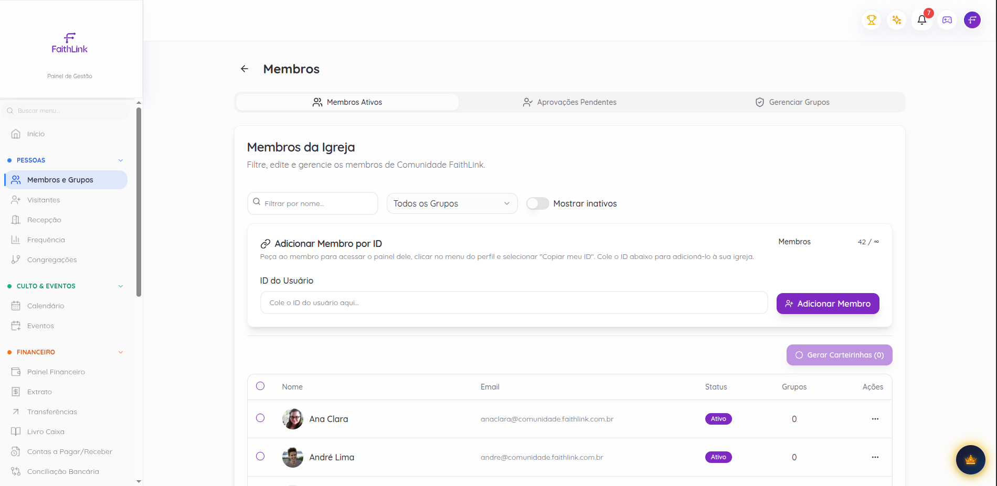997x486 pixels.
Task: Collapse the PESSOAS section chevron
Action: click(121, 160)
